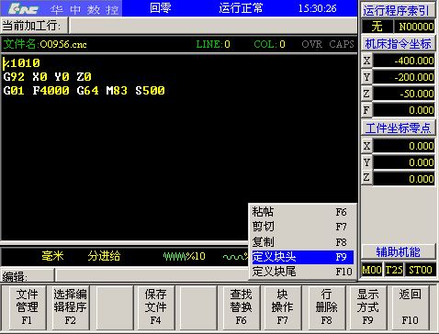Save file with 保存文件 F4

(155, 307)
